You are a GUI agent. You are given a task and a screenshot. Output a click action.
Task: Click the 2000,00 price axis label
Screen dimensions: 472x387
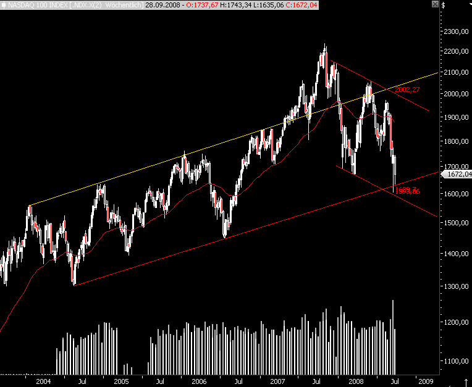pyautogui.click(x=457, y=94)
